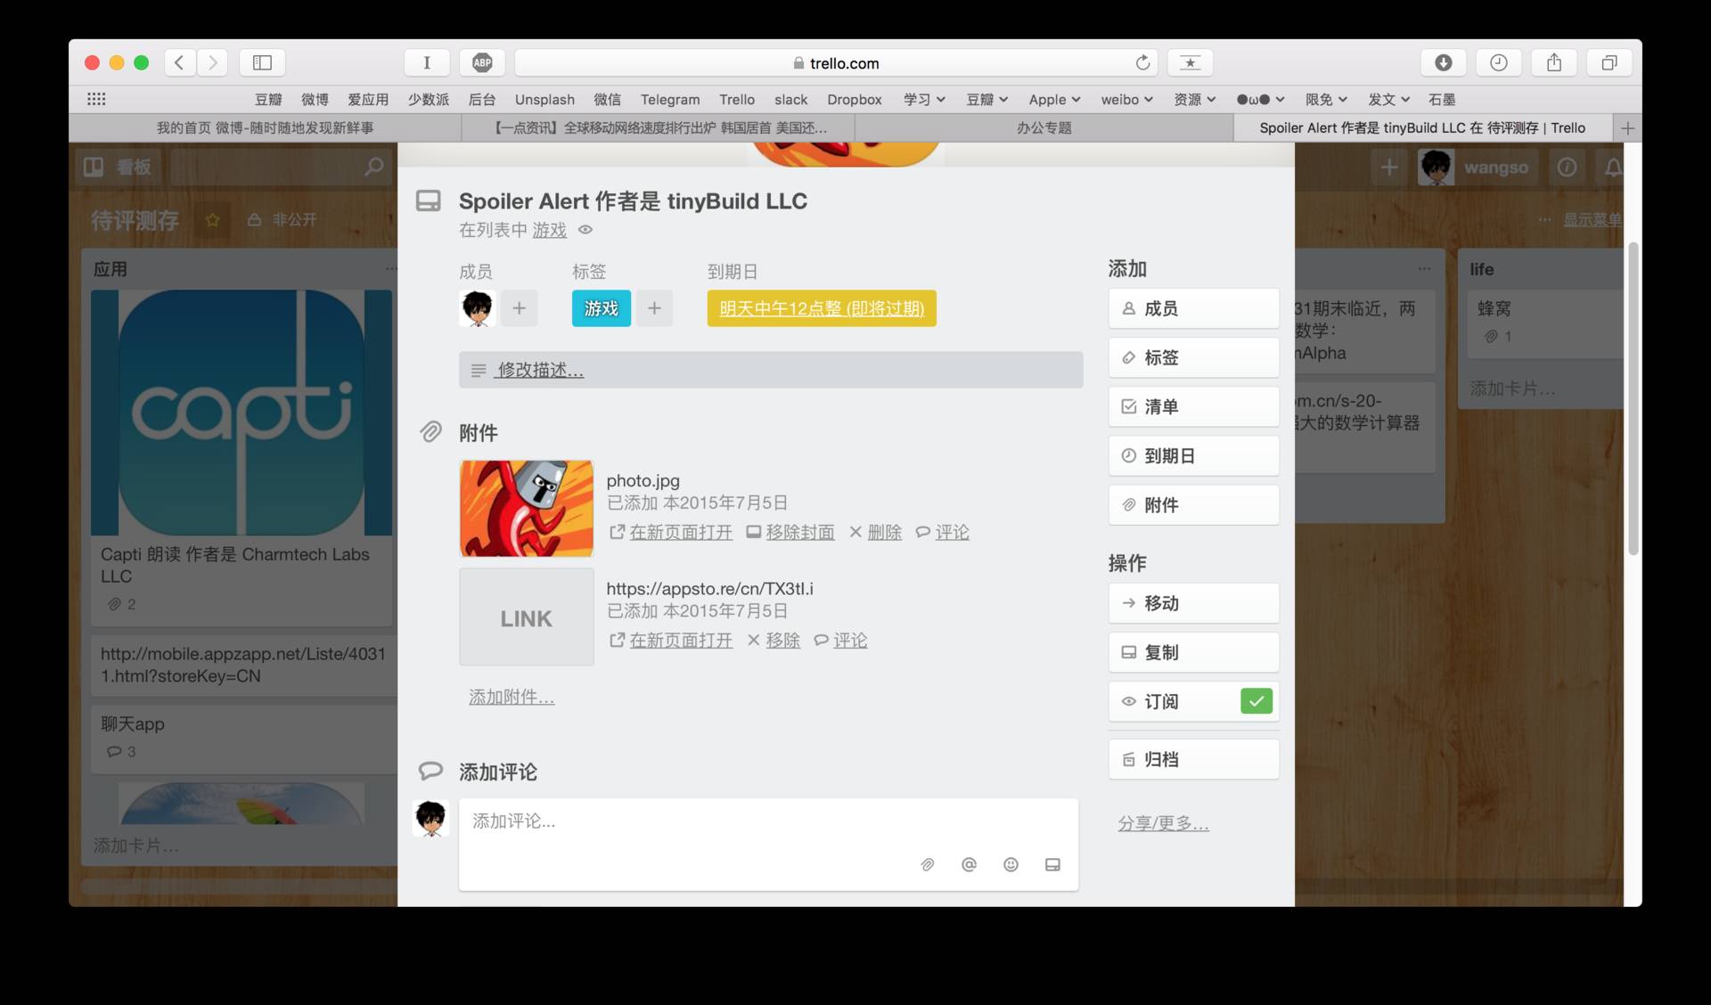Expand the Apple bookmarks dropdown

[1054, 100]
